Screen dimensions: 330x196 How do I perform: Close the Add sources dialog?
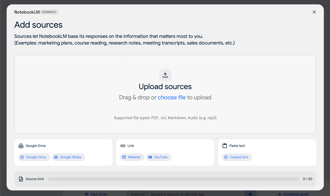[x=314, y=12]
